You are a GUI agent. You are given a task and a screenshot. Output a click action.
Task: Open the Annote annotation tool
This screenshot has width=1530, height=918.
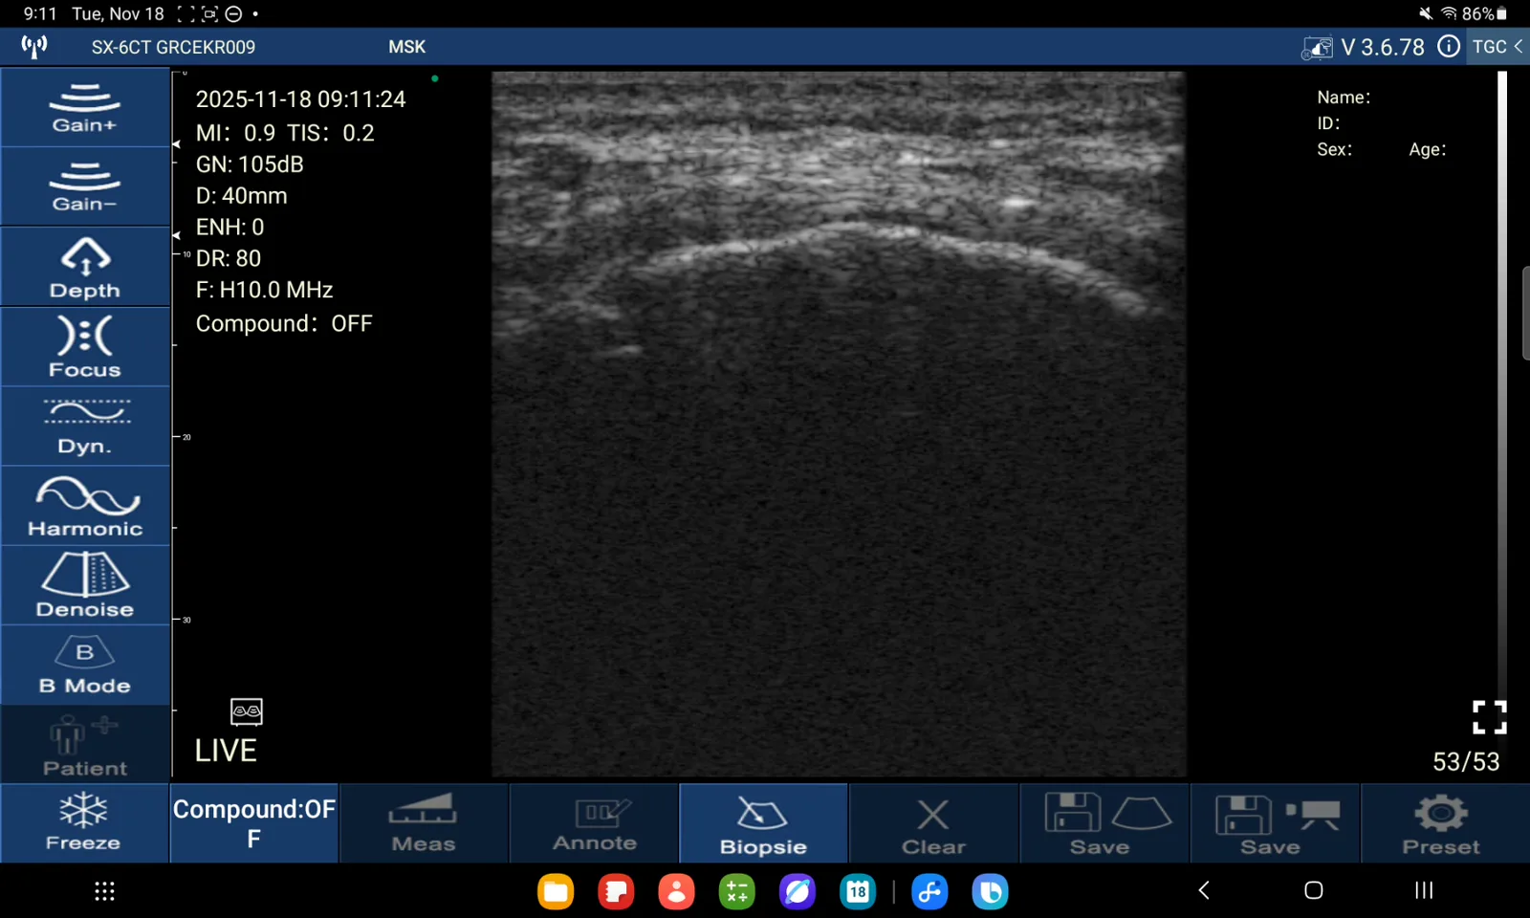coord(594,823)
